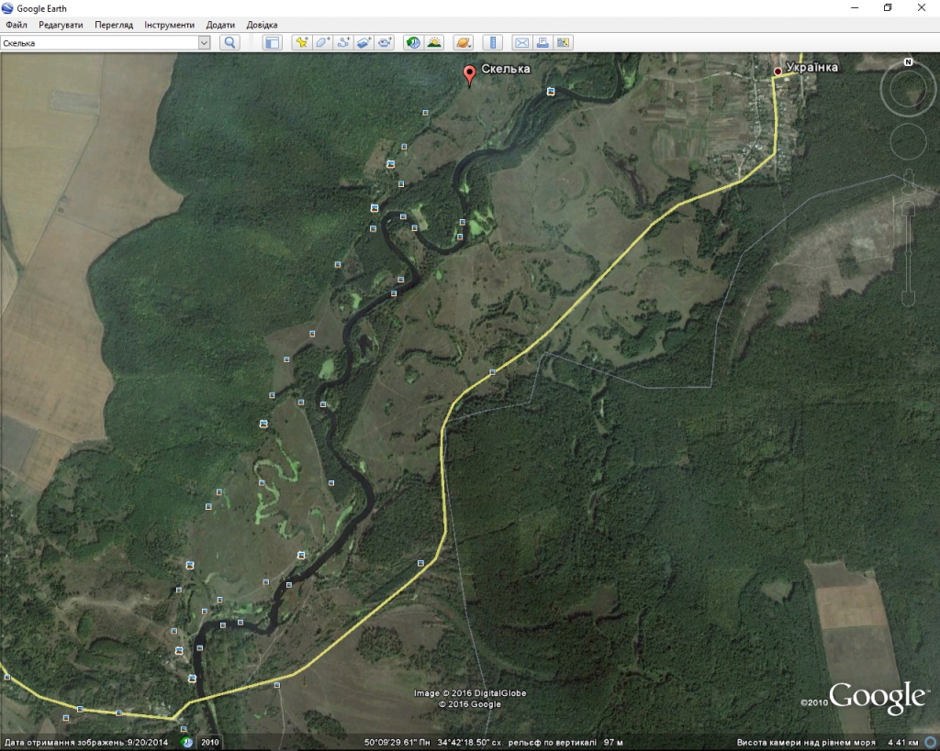Open the planet switcher dropdown
This screenshot has width=940, height=751.
[463, 42]
